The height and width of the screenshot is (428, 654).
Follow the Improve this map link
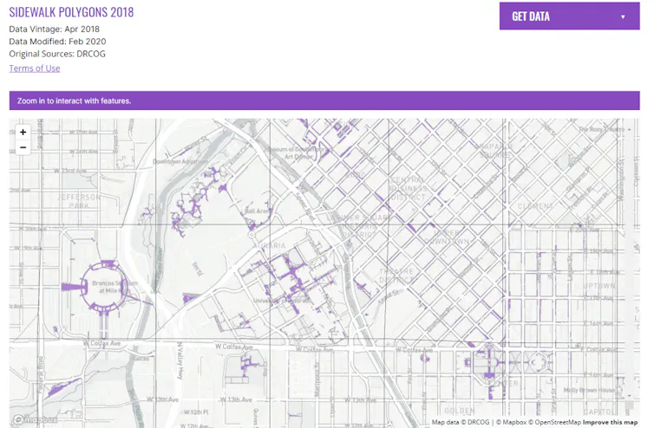pos(611,422)
